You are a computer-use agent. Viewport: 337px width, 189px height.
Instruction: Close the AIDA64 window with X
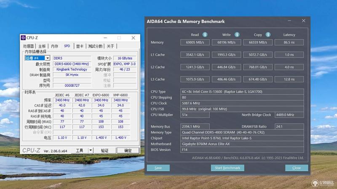303,21
